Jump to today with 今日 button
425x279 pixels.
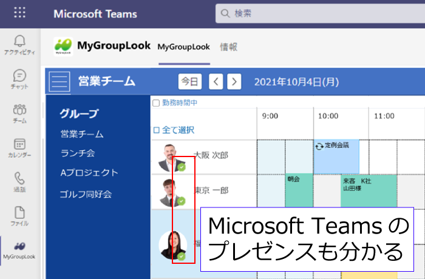click(x=189, y=81)
